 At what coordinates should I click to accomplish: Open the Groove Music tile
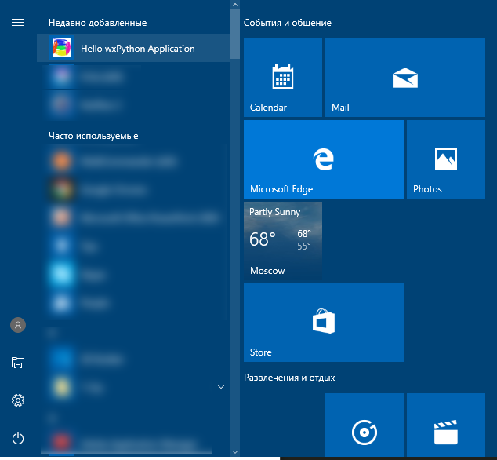tap(365, 425)
